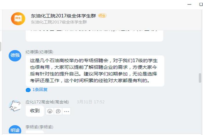Click 明谕 blue avatar
The width and height of the screenshot is (203, 135).
pyautogui.click(x=15, y=130)
